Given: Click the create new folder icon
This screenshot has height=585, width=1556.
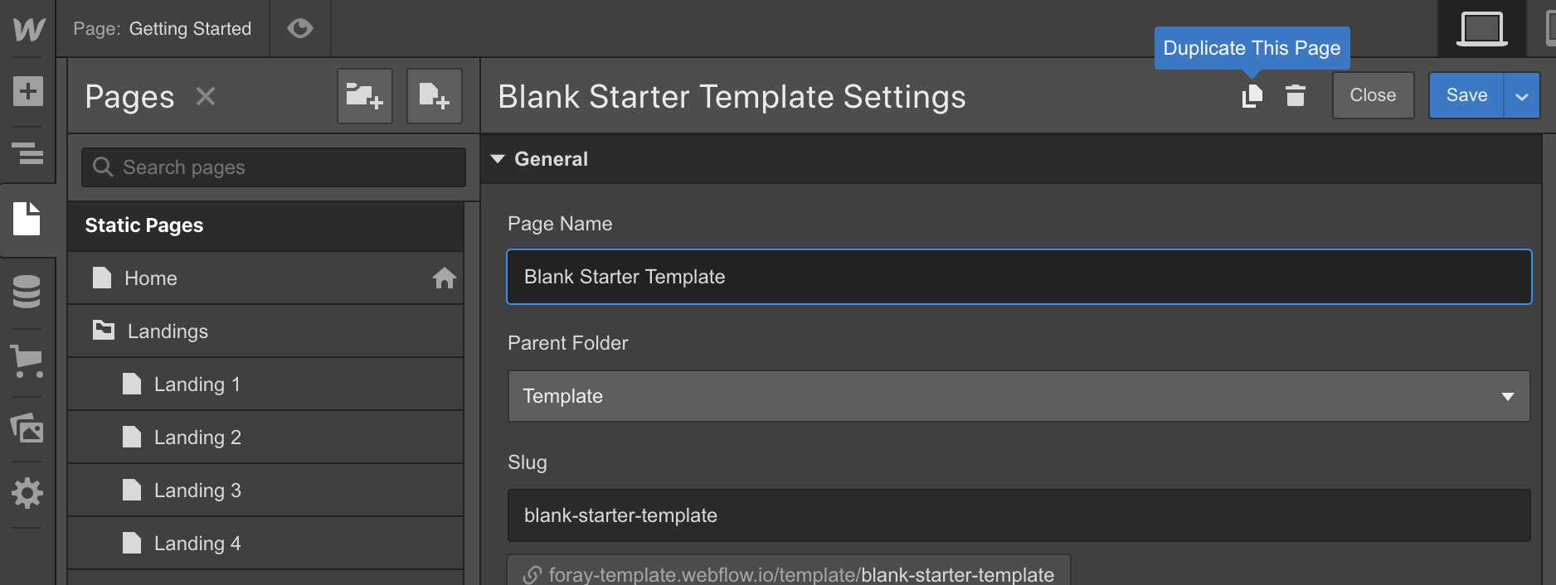Looking at the screenshot, I should [365, 96].
